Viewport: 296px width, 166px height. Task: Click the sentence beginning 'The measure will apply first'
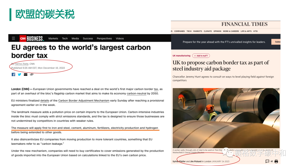pyautogui.click(x=85, y=130)
